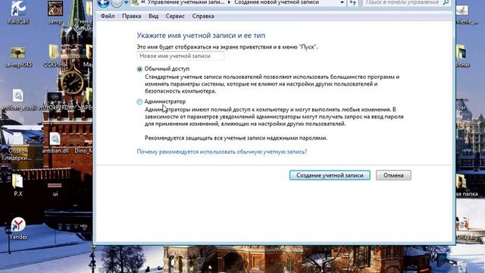This screenshot has width=485, height=273.
Task: Select the RaidCall desktop shortcut
Action: (18, 12)
